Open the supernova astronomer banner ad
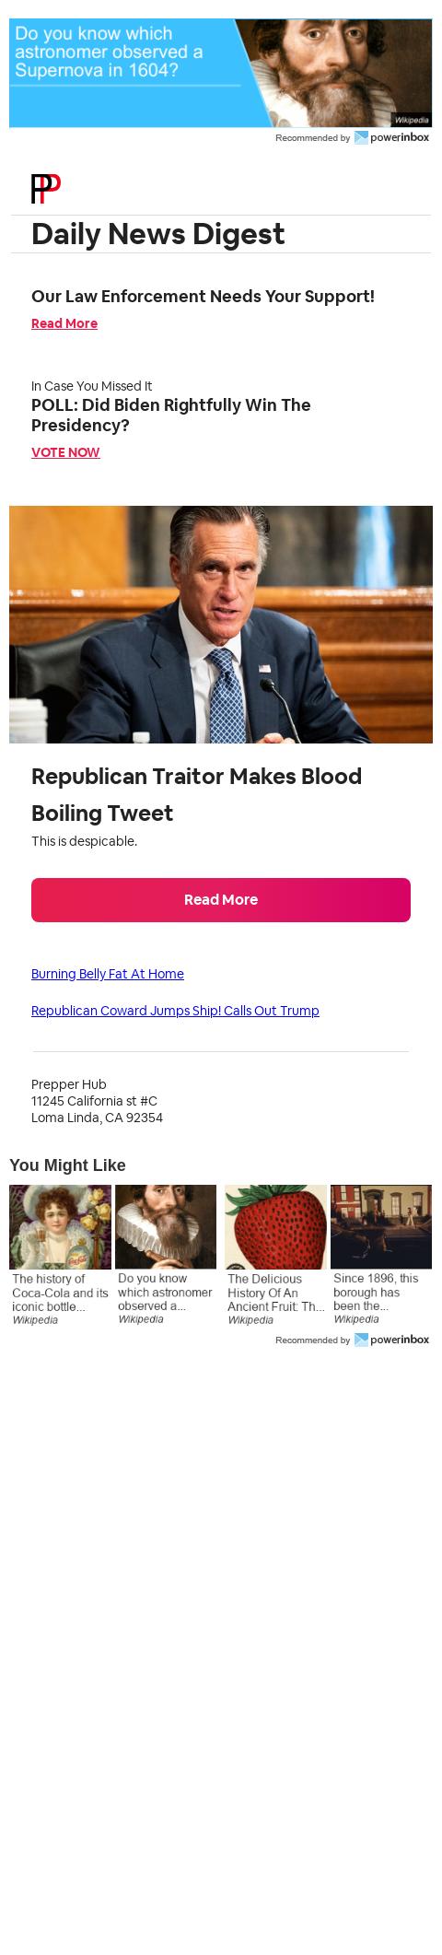 click(x=221, y=73)
